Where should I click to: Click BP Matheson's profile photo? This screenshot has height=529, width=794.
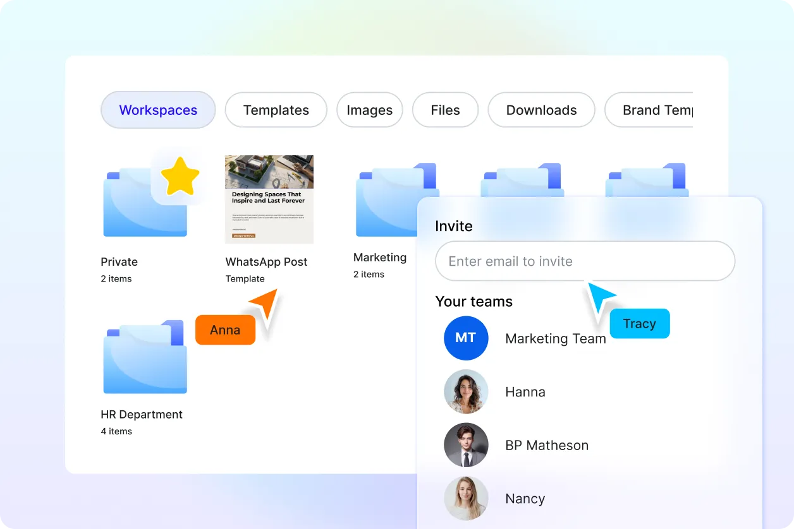click(466, 445)
